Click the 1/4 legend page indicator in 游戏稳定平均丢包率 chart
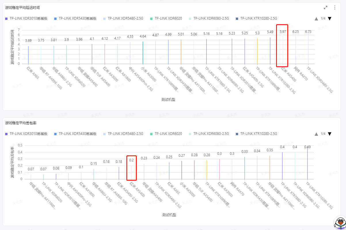 [x=323, y=134]
